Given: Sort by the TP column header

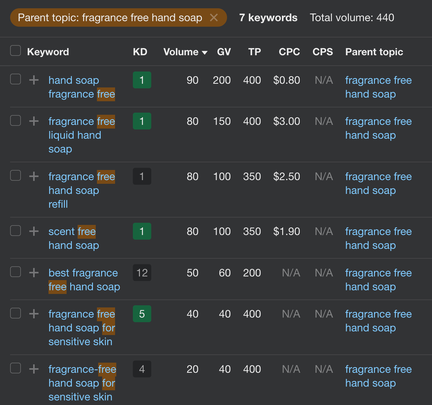Looking at the screenshot, I should pyautogui.click(x=254, y=52).
